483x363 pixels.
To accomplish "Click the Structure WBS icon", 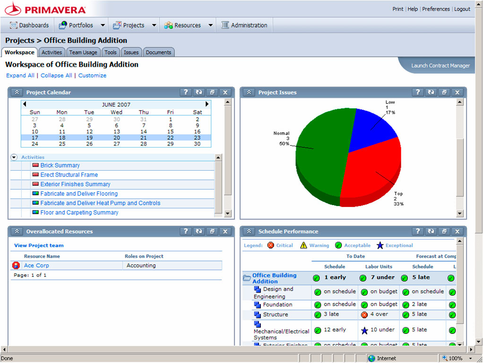I will coord(257,315).
